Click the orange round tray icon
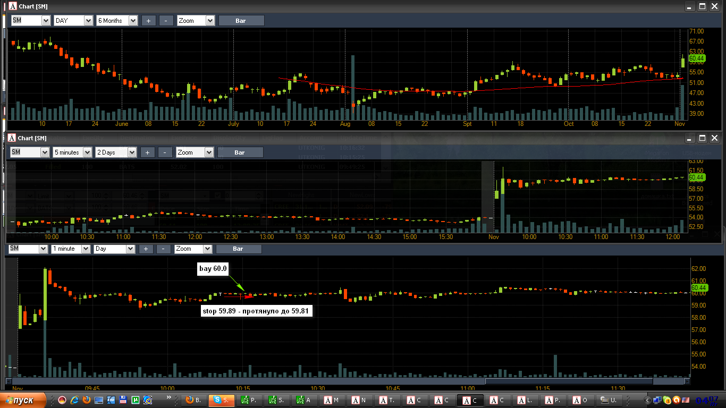 (x=677, y=400)
